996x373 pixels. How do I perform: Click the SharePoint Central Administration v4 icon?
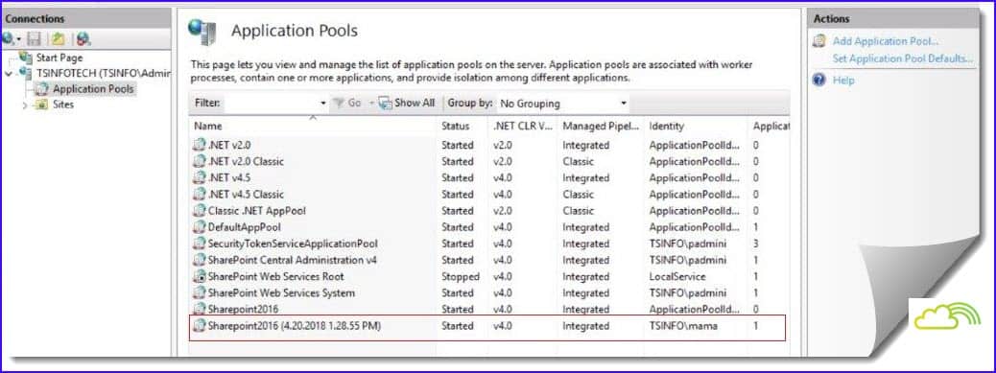click(x=200, y=260)
